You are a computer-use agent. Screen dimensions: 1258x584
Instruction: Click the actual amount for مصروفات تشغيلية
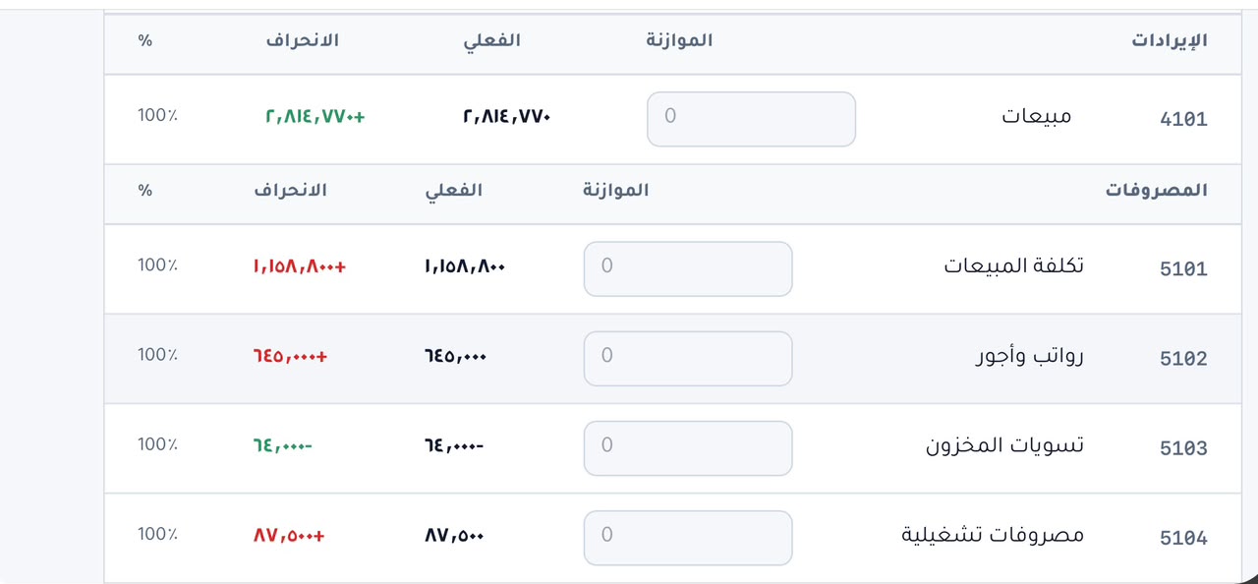454,536
